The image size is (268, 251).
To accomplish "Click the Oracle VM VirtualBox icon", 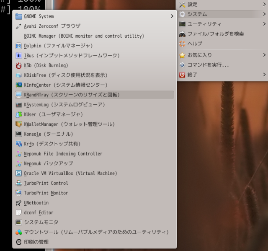I will pyautogui.click(x=18, y=173).
